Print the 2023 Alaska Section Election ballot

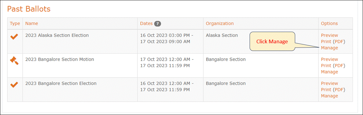click(x=326, y=41)
